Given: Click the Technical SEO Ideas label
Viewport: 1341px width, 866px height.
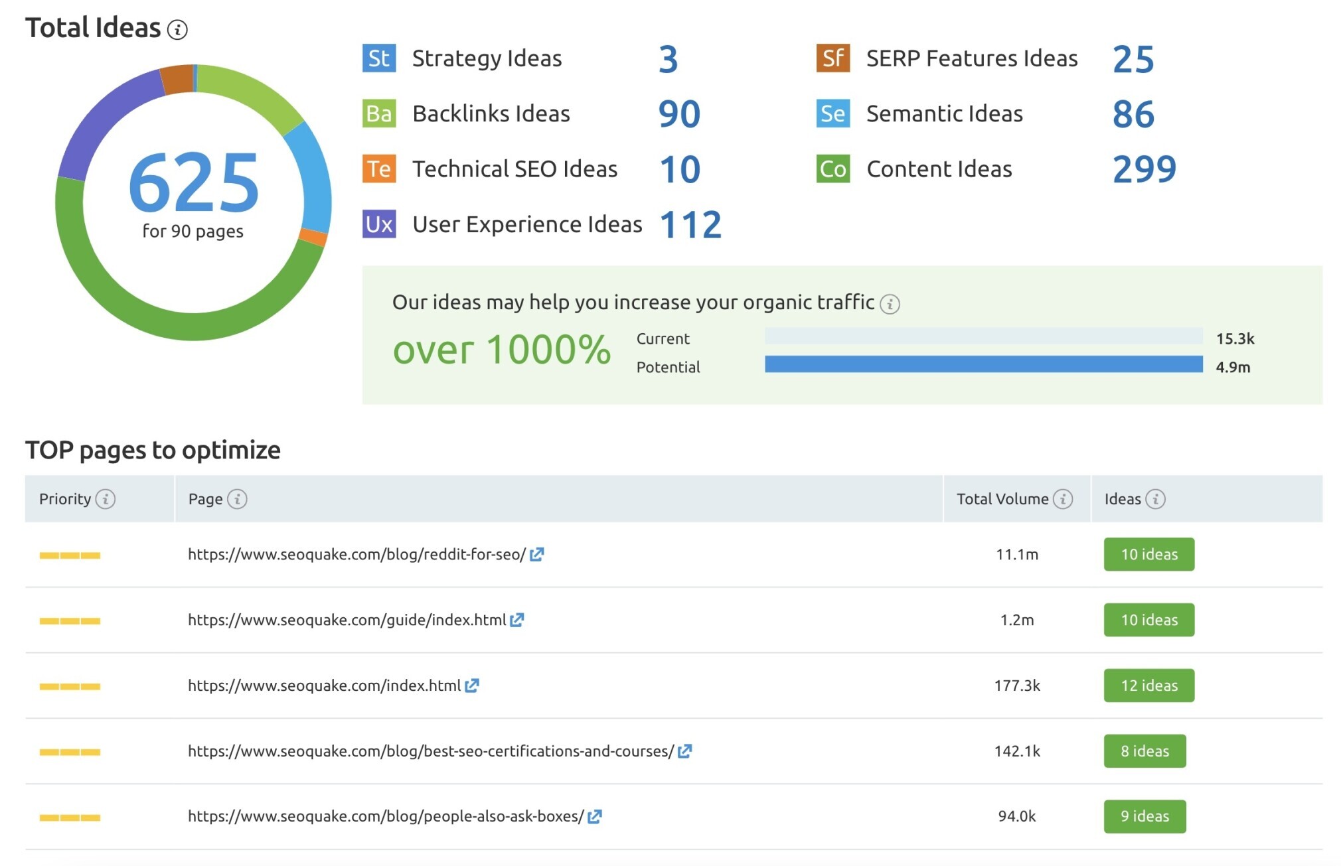Looking at the screenshot, I should pyautogui.click(x=514, y=169).
